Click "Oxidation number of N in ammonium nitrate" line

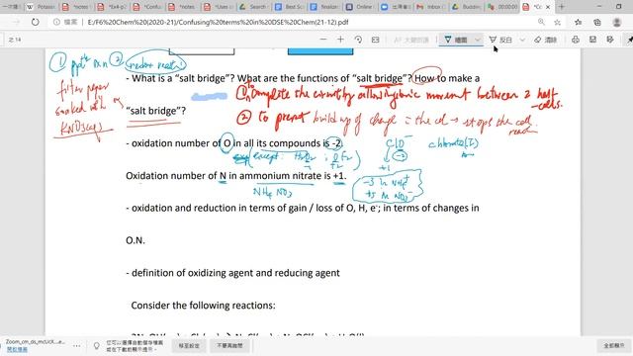(x=236, y=176)
